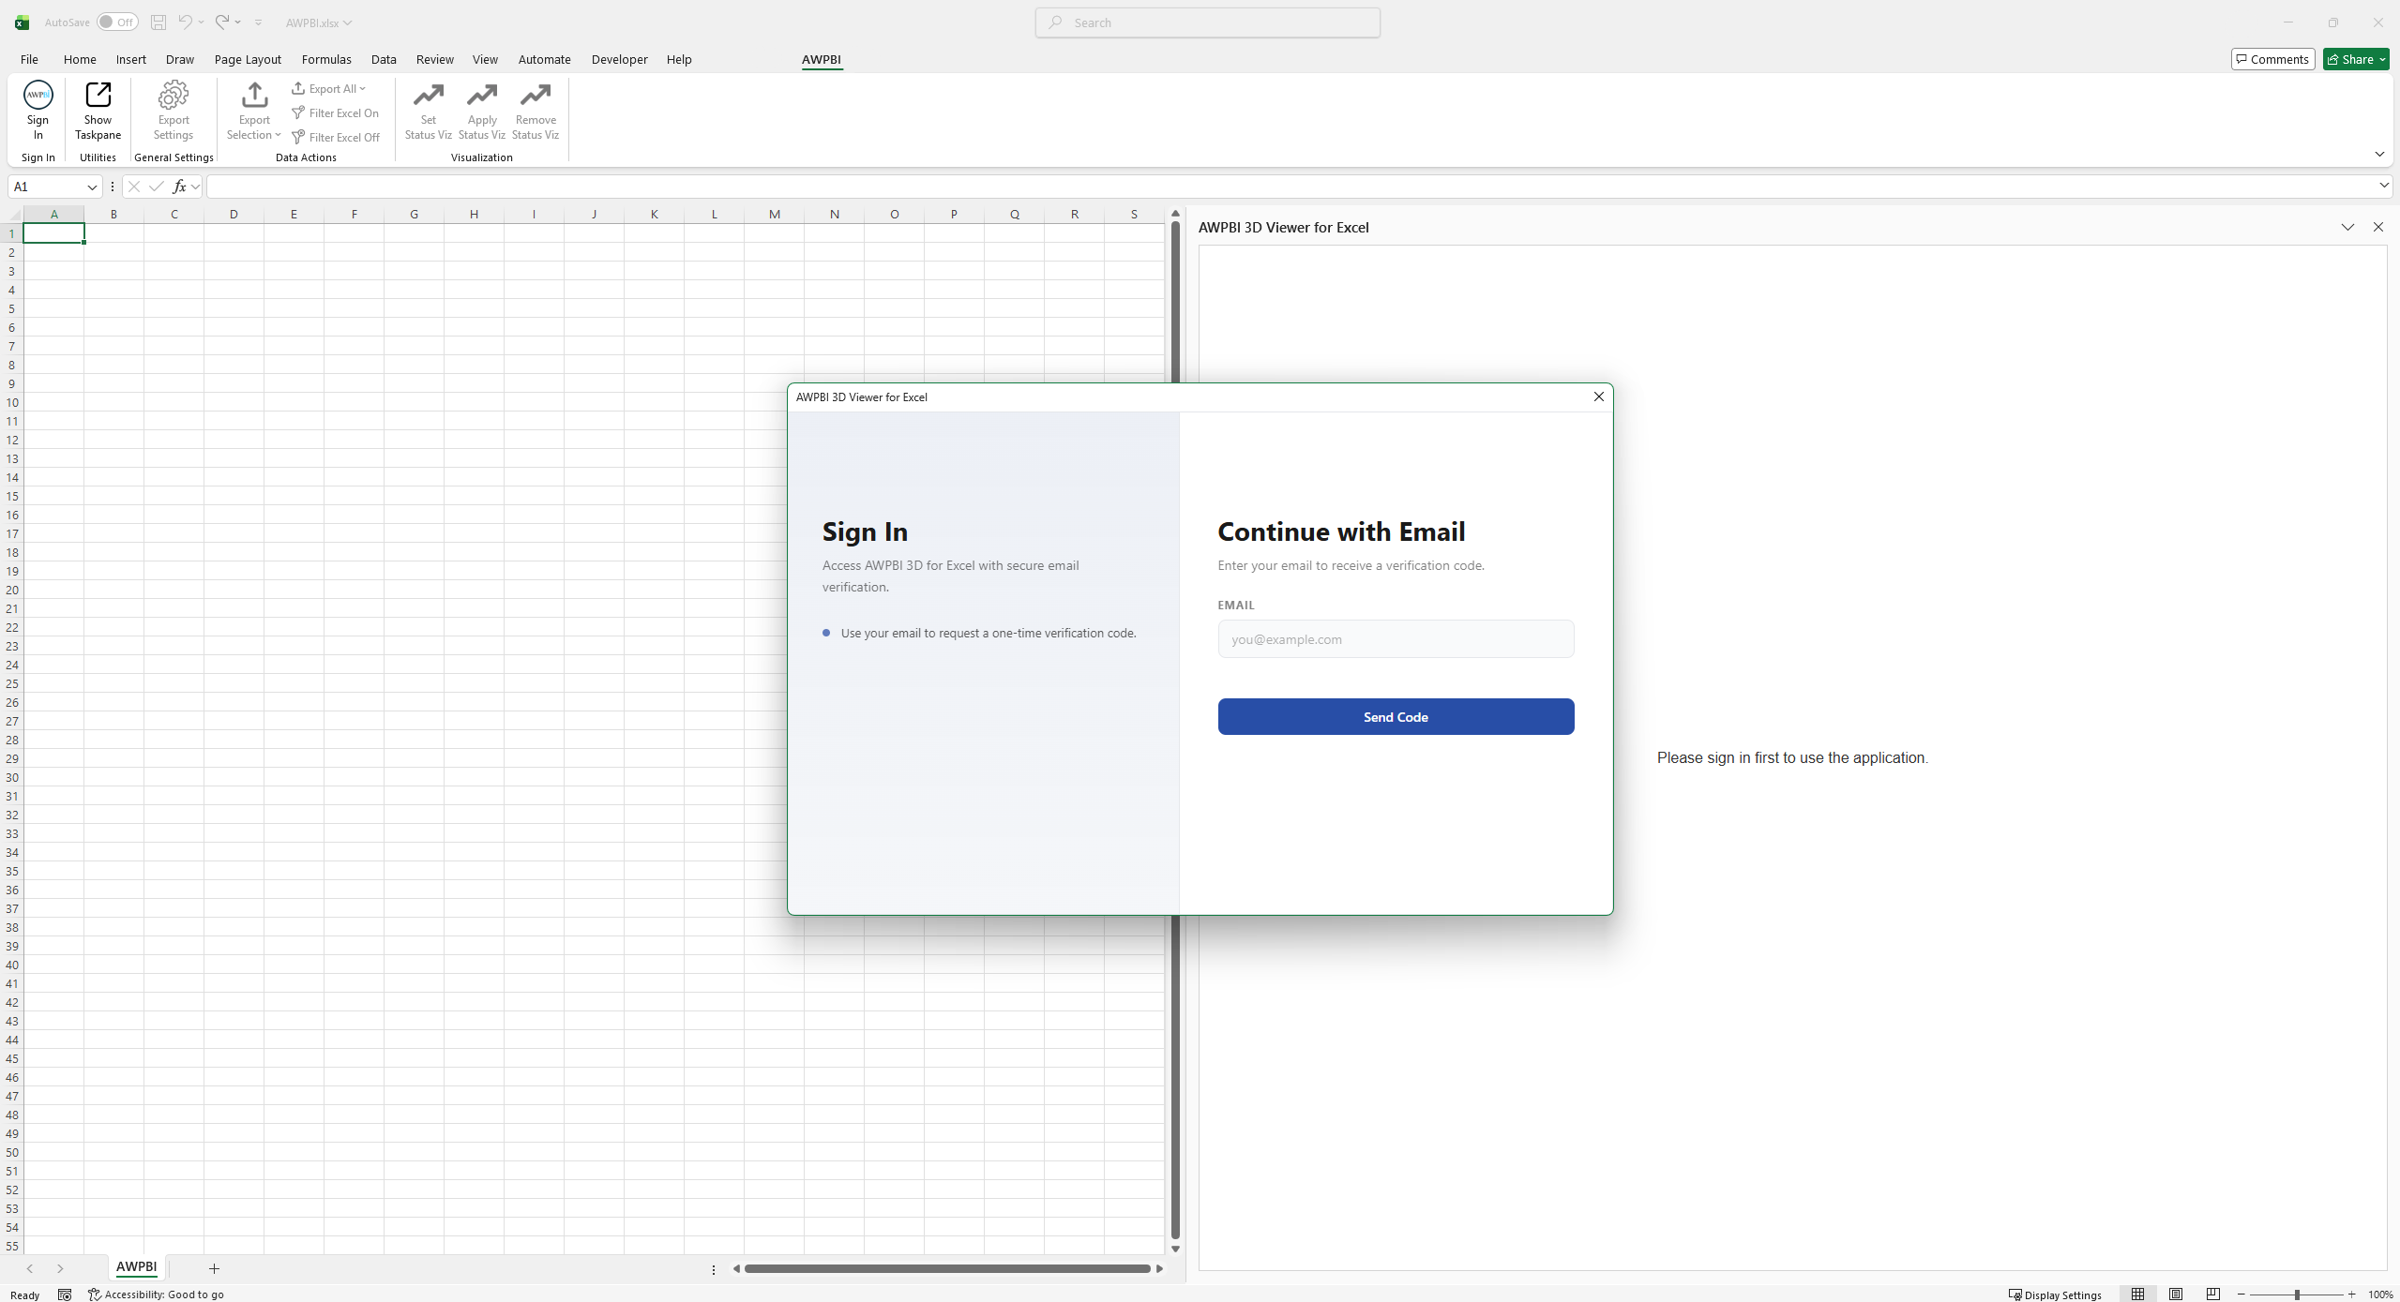Open the Redo history dropdown arrow
Image resolution: width=2400 pixels, height=1302 pixels.
pos(238,22)
